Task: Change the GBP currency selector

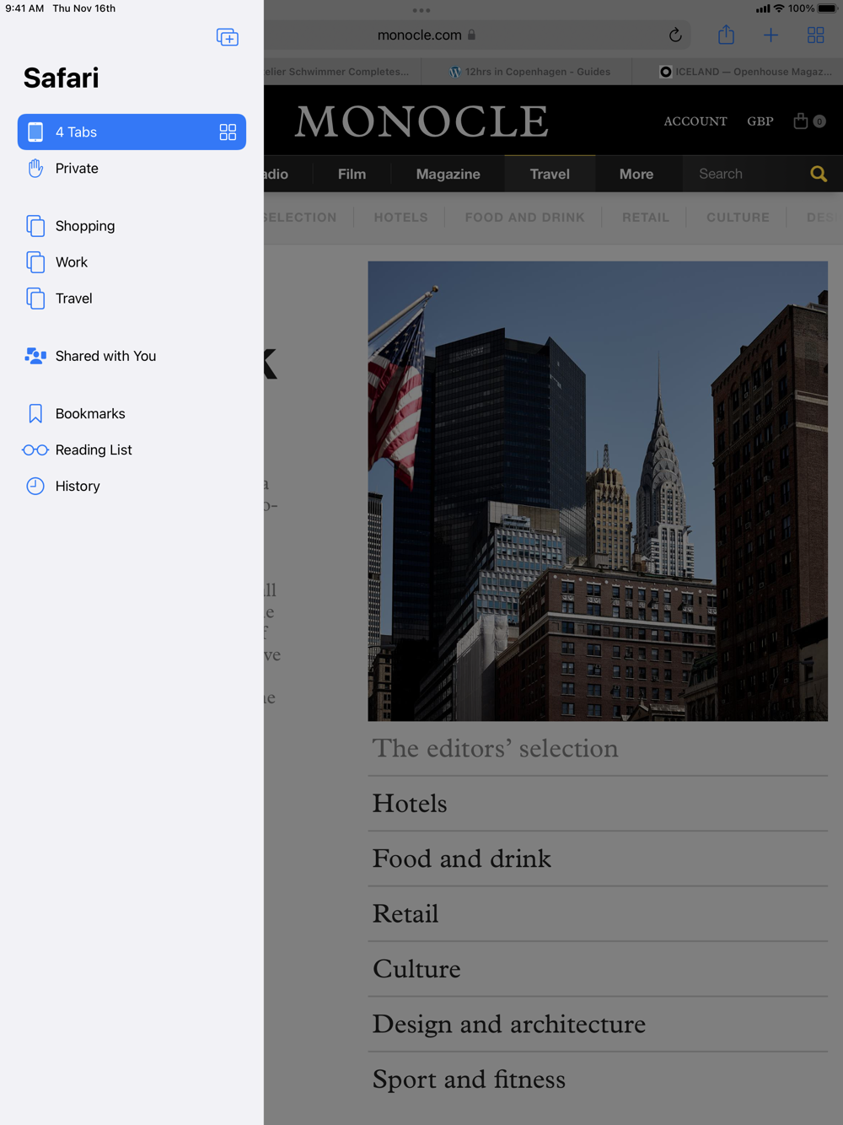Action: pyautogui.click(x=760, y=121)
